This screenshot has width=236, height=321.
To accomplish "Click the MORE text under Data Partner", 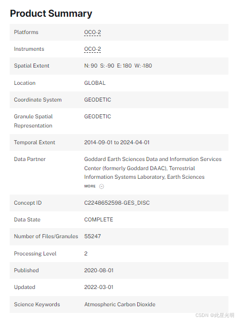I will point(90,186).
